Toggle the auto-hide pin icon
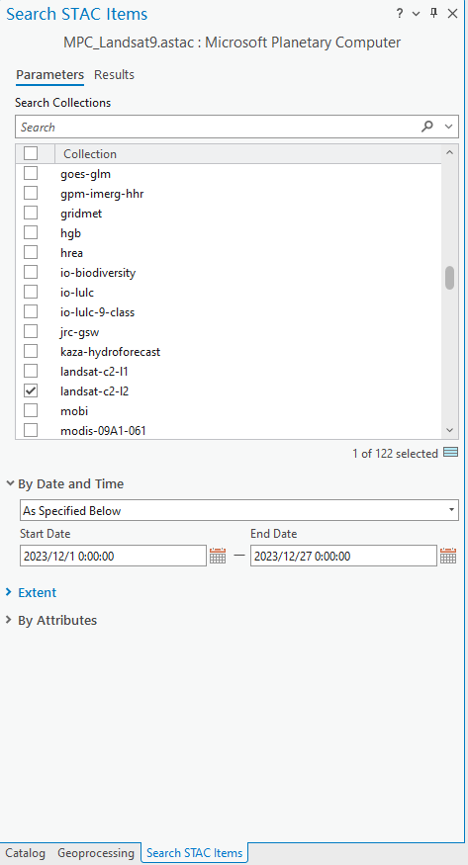The width and height of the screenshot is (468, 865). click(433, 14)
